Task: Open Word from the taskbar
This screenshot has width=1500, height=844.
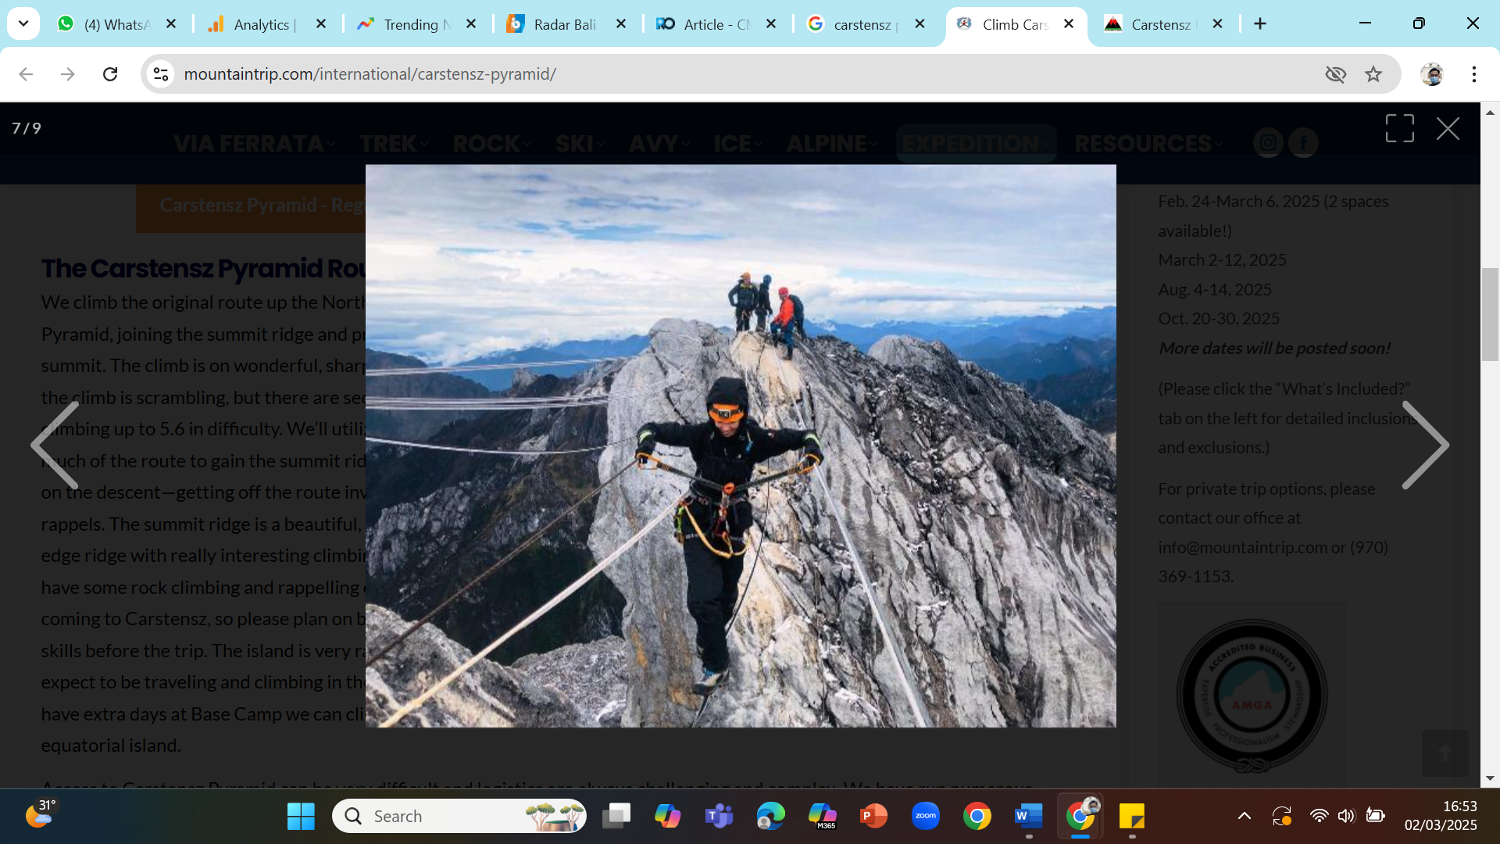Action: pos(1029,817)
